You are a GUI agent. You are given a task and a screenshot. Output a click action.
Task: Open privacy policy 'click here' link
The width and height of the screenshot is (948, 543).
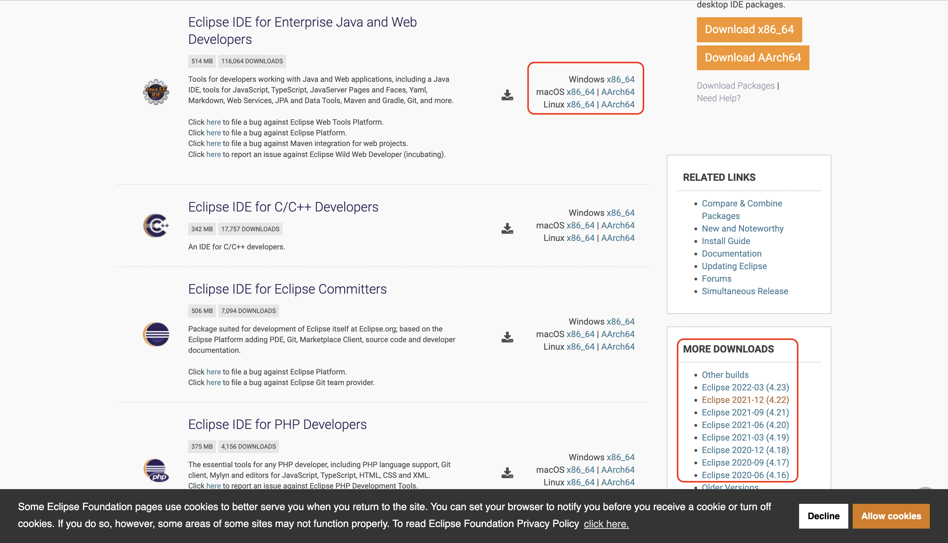606,524
